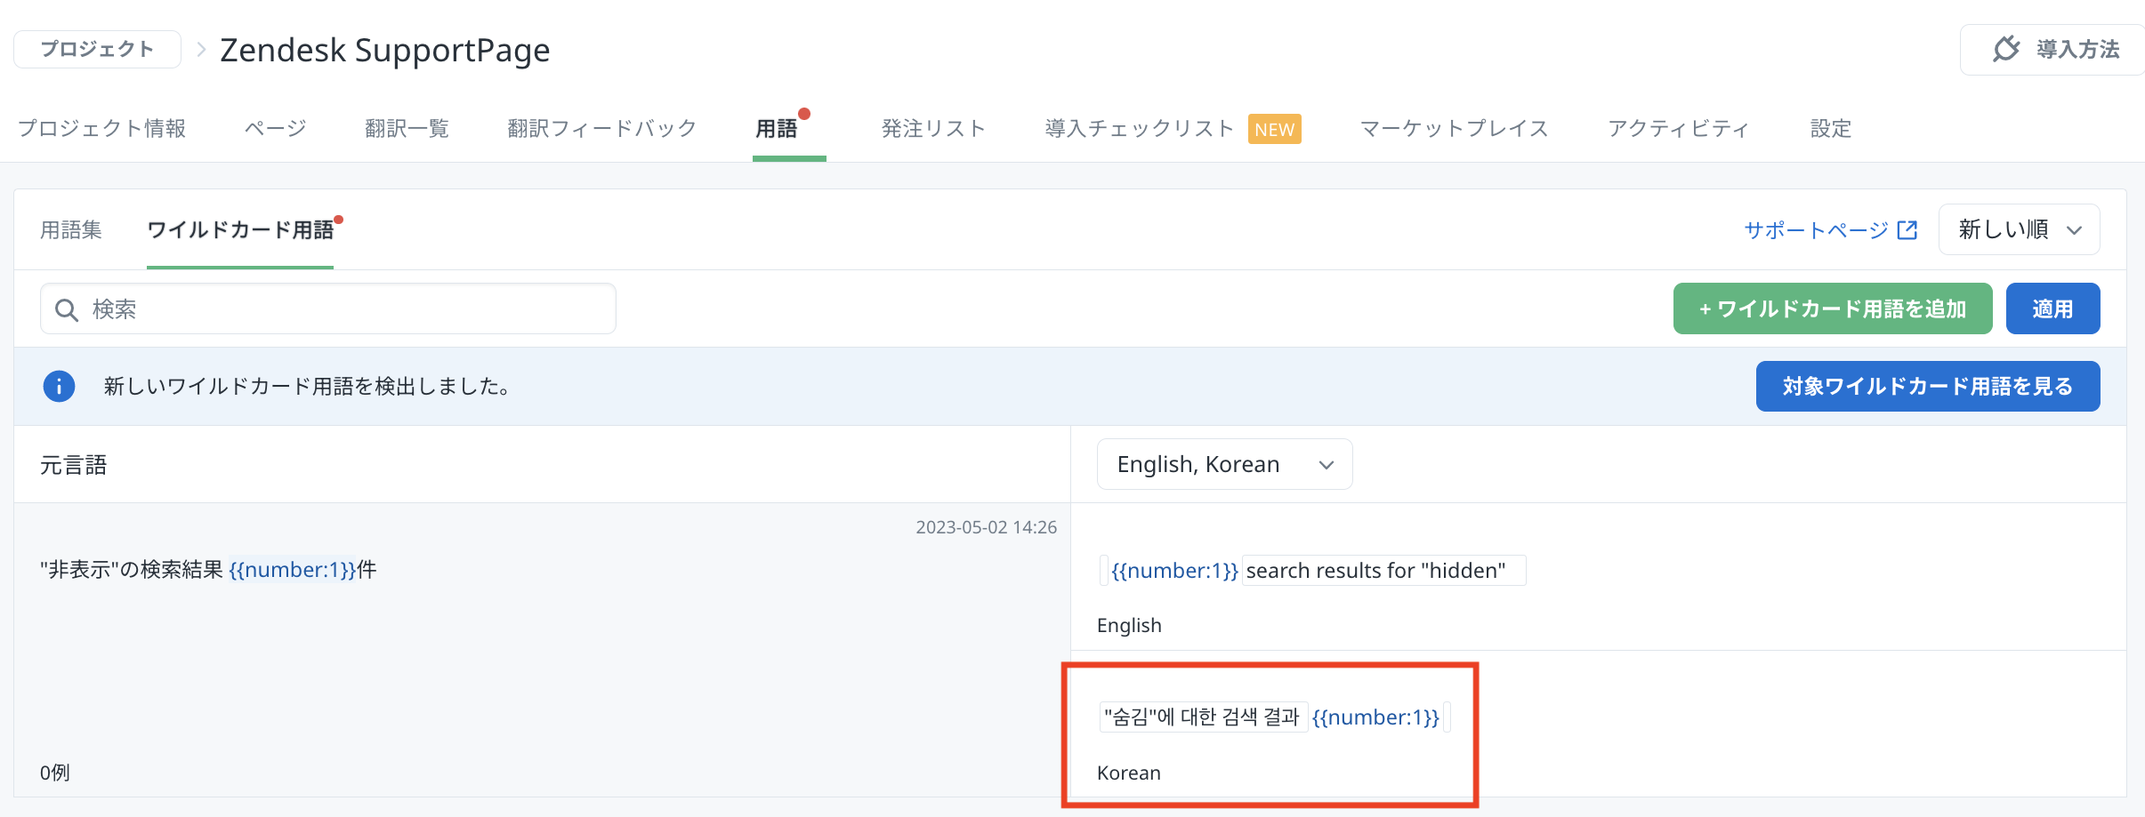Click the blue info circle icon
Image resolution: width=2145 pixels, height=817 pixels.
(x=59, y=387)
